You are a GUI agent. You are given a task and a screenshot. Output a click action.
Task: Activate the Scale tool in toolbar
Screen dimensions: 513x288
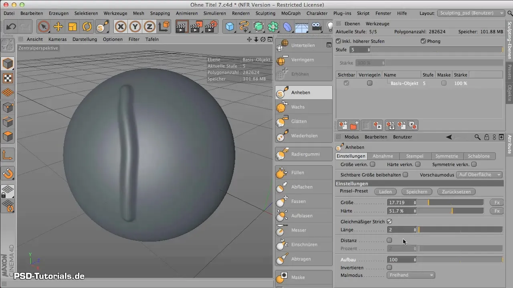coord(73,27)
